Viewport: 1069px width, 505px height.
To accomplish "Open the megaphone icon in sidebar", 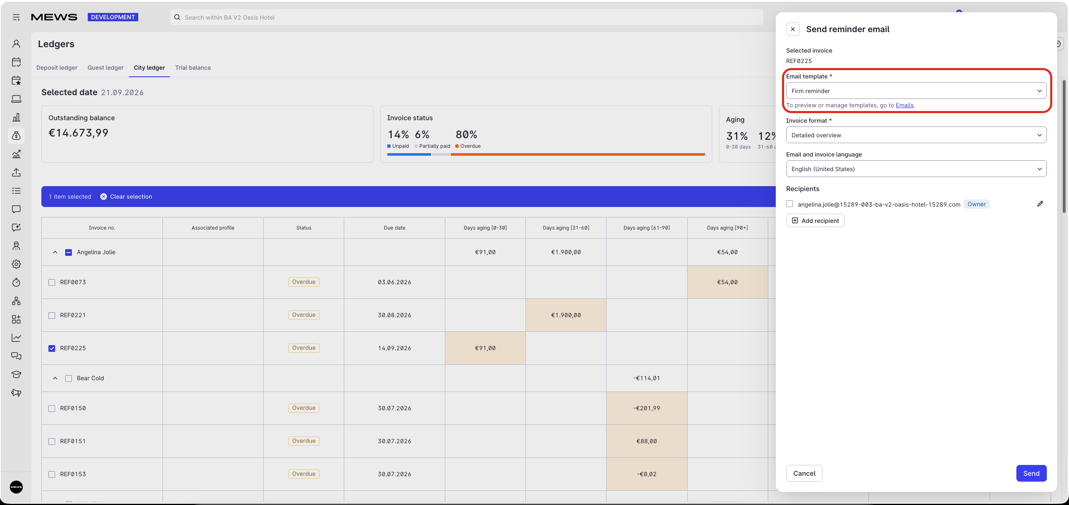I will (16, 393).
